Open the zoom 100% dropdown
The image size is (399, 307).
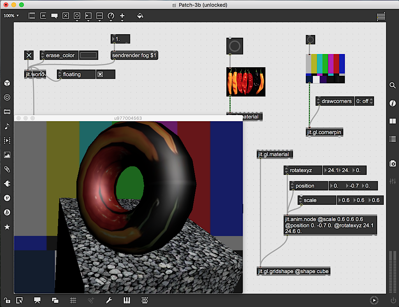11,16
